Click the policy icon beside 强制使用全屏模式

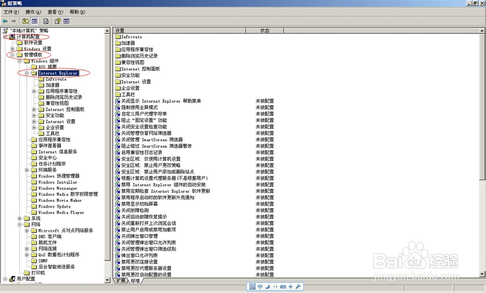coord(117,107)
